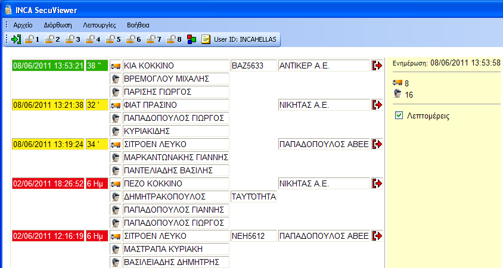Click person icon beside ΚΥΡΙΑΚΙΔΗΣ

(x=116, y=131)
